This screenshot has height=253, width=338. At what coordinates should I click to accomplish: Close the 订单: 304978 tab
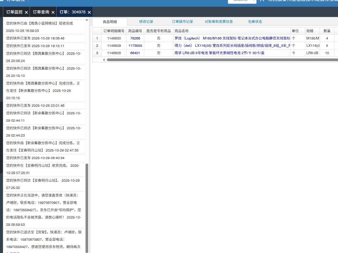[89, 12]
